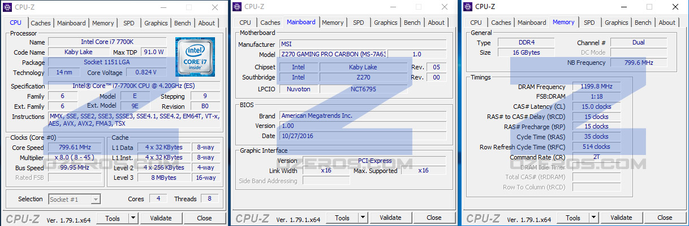Switch to About tab in middle Mainboard window
The height and width of the screenshot is (226, 689).
click(x=436, y=23)
